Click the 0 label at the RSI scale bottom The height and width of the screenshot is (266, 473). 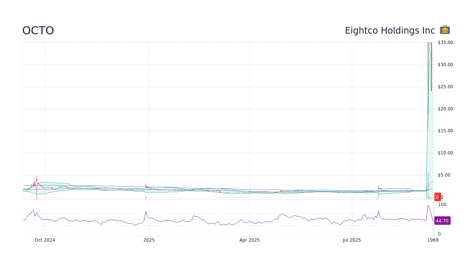[439, 234]
